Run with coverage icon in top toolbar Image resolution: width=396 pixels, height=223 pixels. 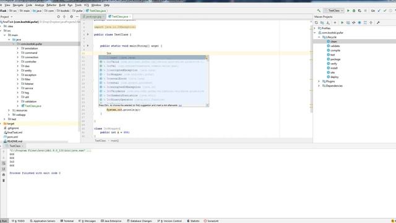tap(359, 11)
